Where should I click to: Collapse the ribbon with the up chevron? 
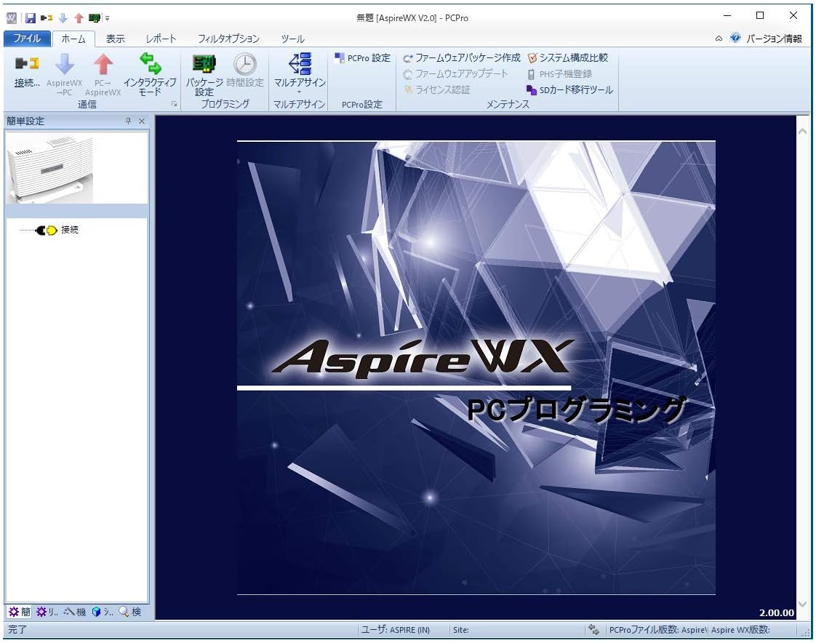(x=719, y=39)
